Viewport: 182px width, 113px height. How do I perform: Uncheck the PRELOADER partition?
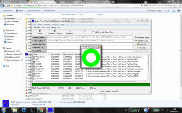[x=34, y=57]
